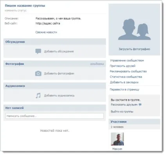Select Добавить фотографии

(x=59, y=73)
